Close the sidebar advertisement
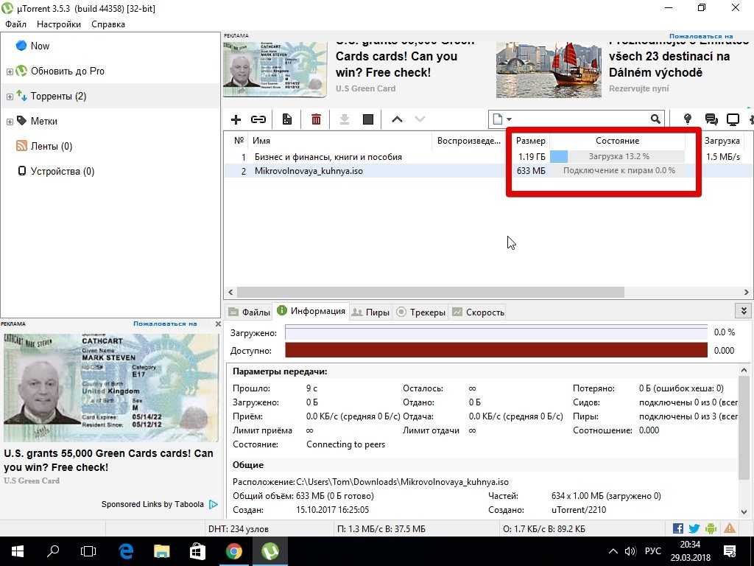 [x=218, y=324]
